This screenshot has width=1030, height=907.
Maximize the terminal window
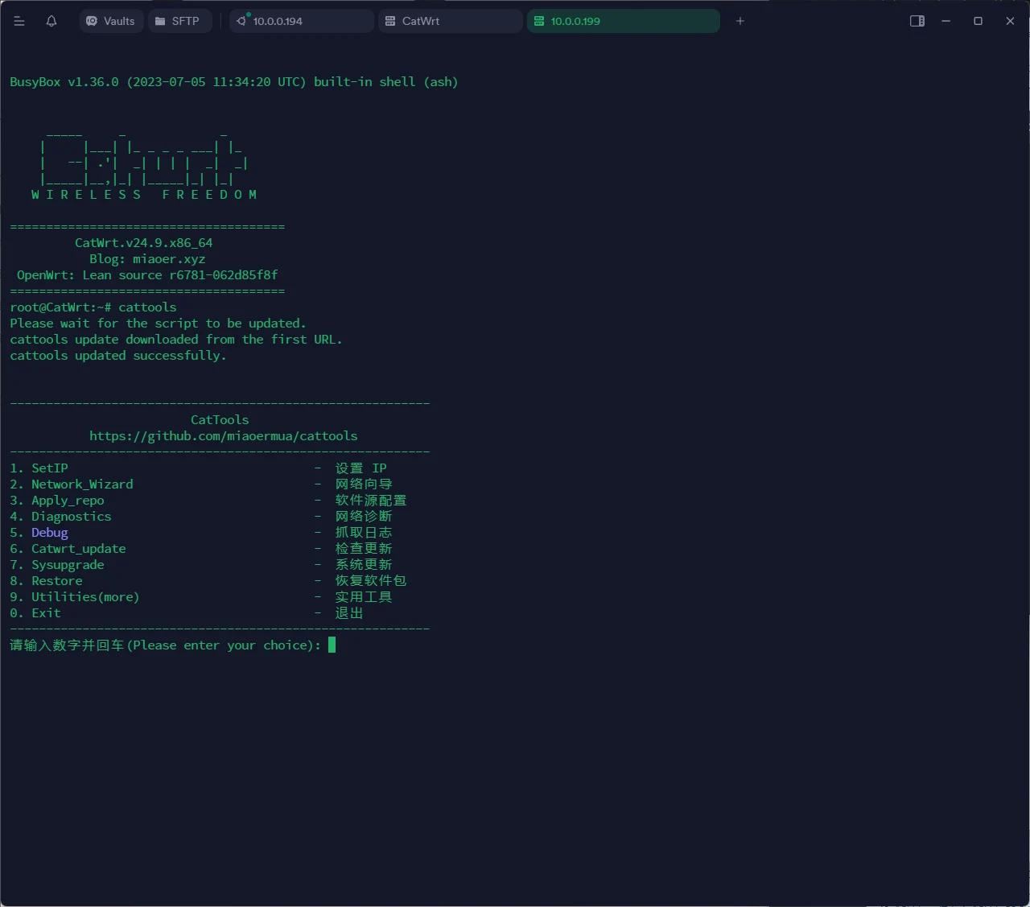(x=978, y=21)
